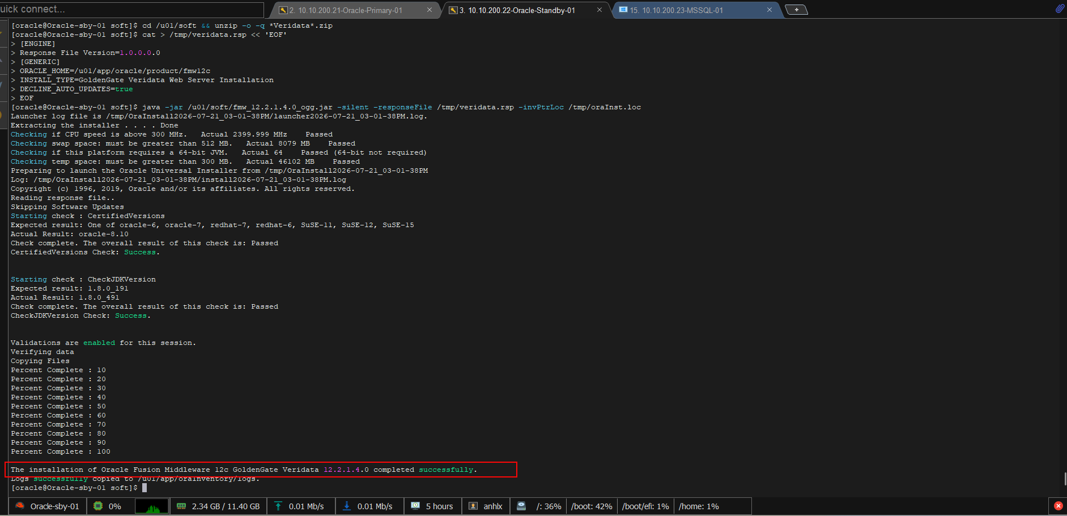Click the upload arrow icon in status bar
The width and height of the screenshot is (1067, 516).
[278, 506]
